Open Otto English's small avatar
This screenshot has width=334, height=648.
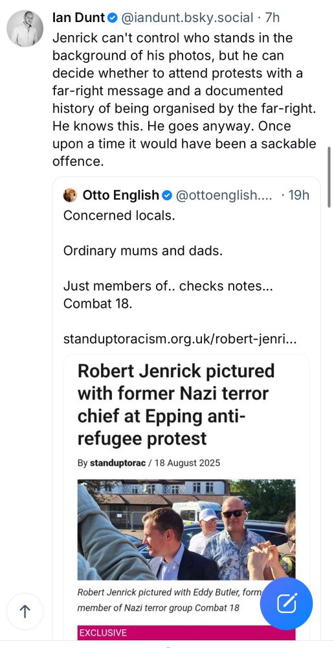pyautogui.click(x=70, y=195)
